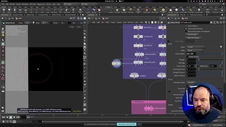The width and height of the screenshot is (226, 127).
Task: Open network editor wrench tools icon
Action: pyautogui.click(x=146, y=22)
